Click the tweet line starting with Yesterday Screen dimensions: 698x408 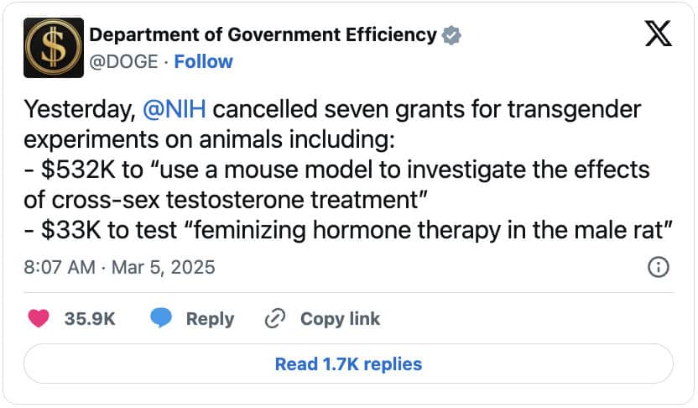click(x=332, y=109)
